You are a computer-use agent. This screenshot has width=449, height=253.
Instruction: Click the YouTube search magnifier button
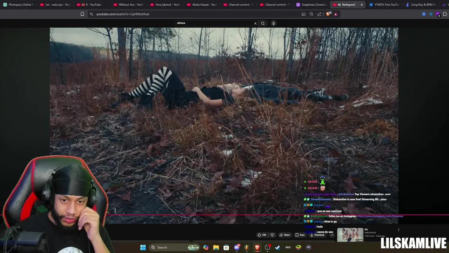point(263,23)
